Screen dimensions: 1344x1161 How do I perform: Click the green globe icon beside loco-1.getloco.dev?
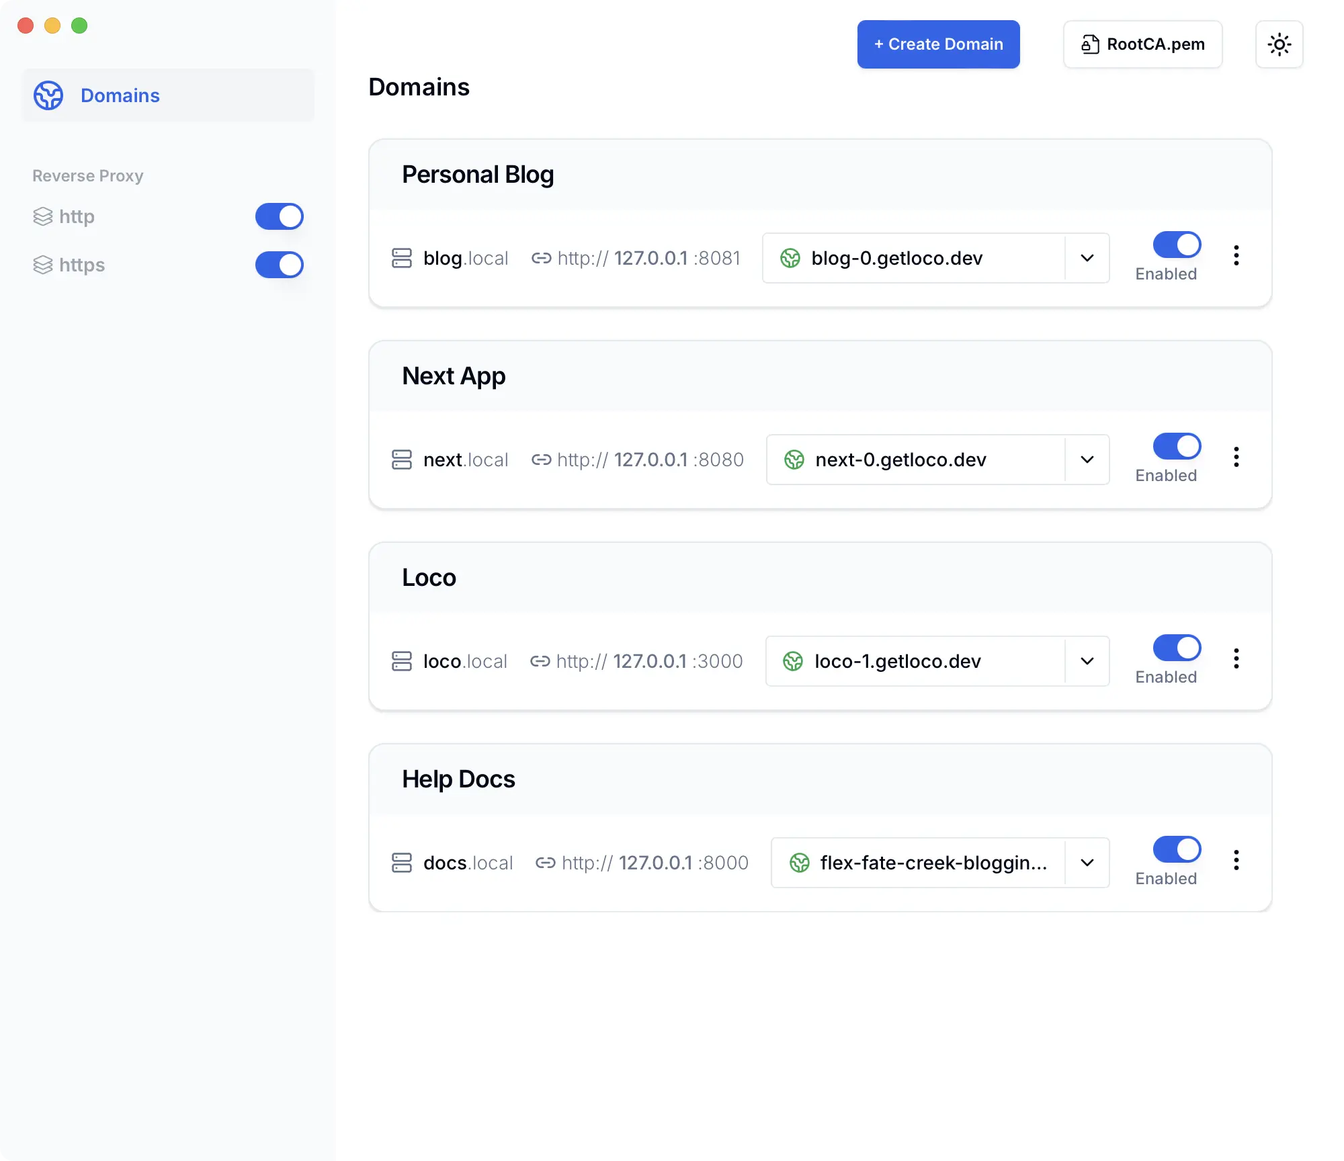coord(794,661)
